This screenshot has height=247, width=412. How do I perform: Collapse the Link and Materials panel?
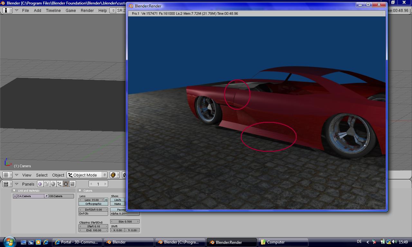[14, 191]
